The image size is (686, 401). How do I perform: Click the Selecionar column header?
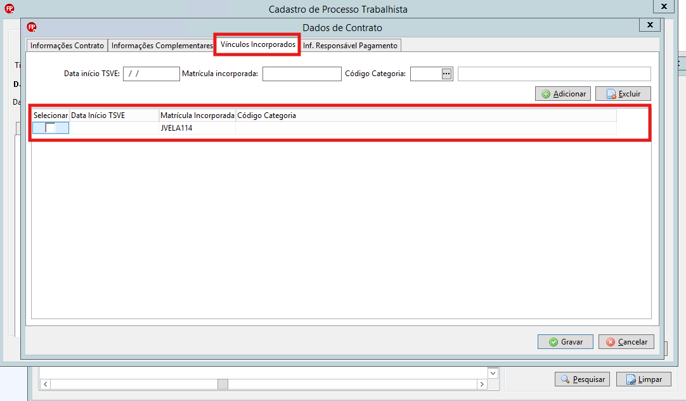pos(51,115)
